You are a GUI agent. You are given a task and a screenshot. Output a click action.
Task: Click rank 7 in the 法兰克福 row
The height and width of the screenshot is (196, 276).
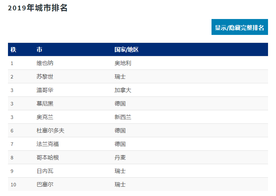(x=12, y=144)
